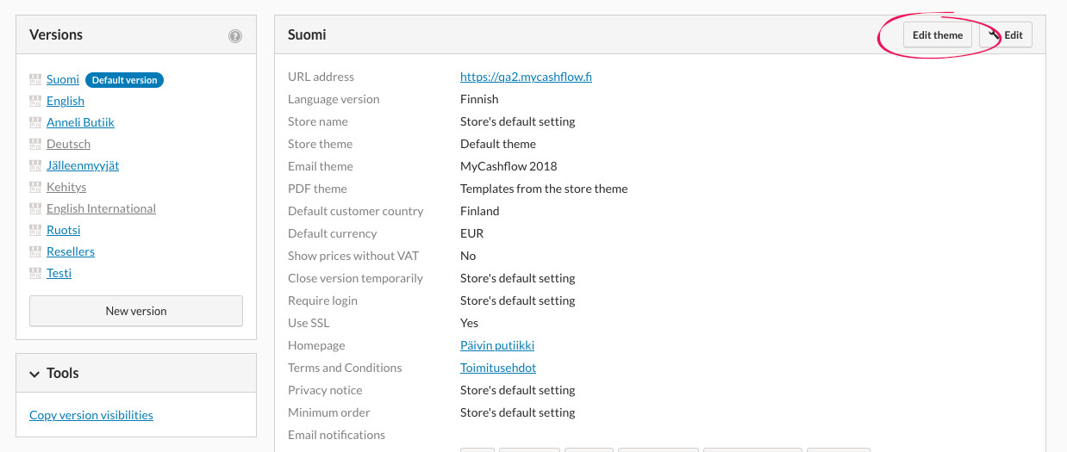Click the store icon beside Testi
This screenshot has height=452, width=1067.
pyautogui.click(x=35, y=273)
